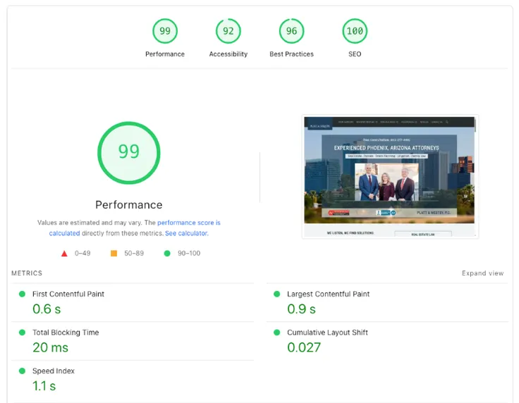Click the red triangle 0–49 legend icon
The image size is (519, 403).
click(64, 253)
